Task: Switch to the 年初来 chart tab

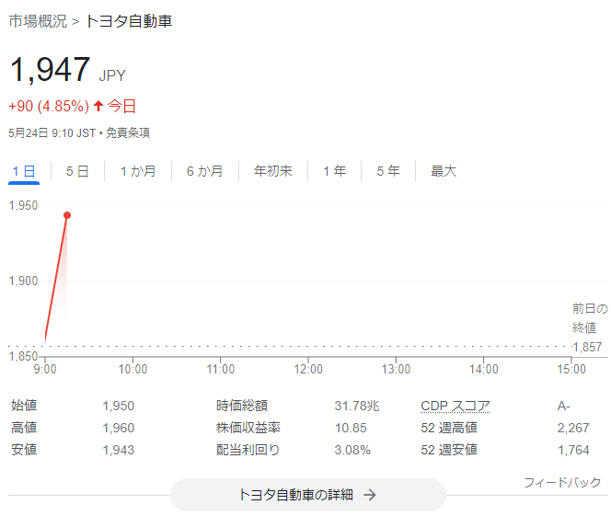Action: click(272, 171)
